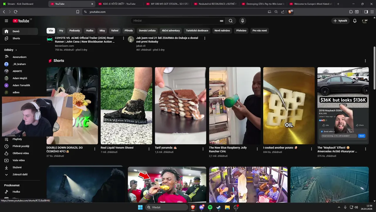Screen dimensions: 376x212
Task: Open The New Blue Raspberry Jolly Rancher short
Action: click(x=235, y=106)
